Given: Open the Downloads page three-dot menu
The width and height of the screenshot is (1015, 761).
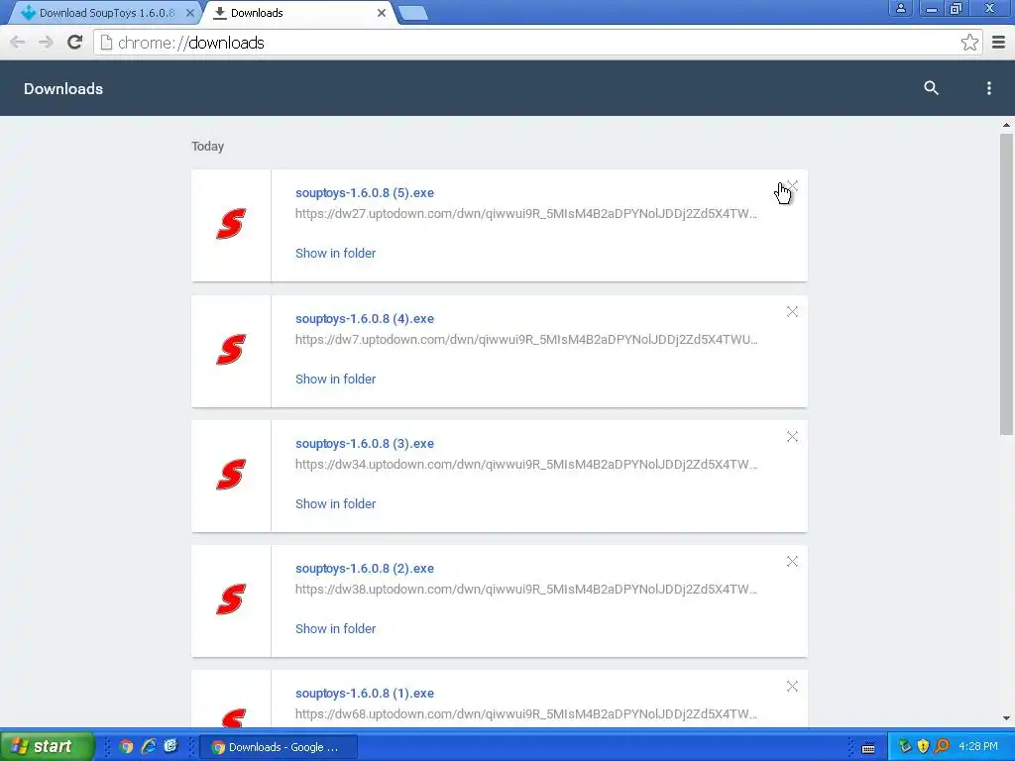Looking at the screenshot, I should [988, 88].
